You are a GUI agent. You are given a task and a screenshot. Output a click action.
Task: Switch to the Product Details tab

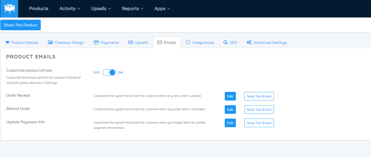(x=22, y=42)
